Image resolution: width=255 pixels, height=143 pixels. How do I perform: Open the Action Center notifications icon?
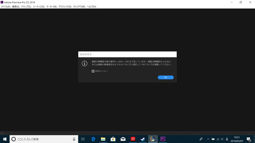click(249, 139)
